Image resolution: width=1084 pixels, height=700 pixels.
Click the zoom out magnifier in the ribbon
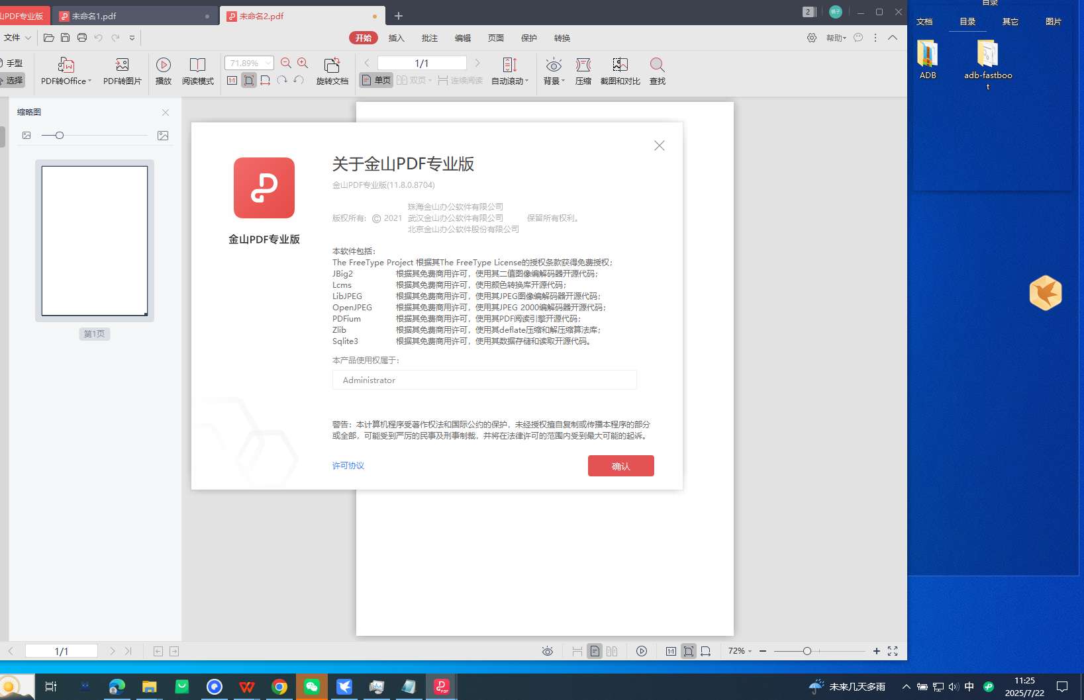(286, 63)
